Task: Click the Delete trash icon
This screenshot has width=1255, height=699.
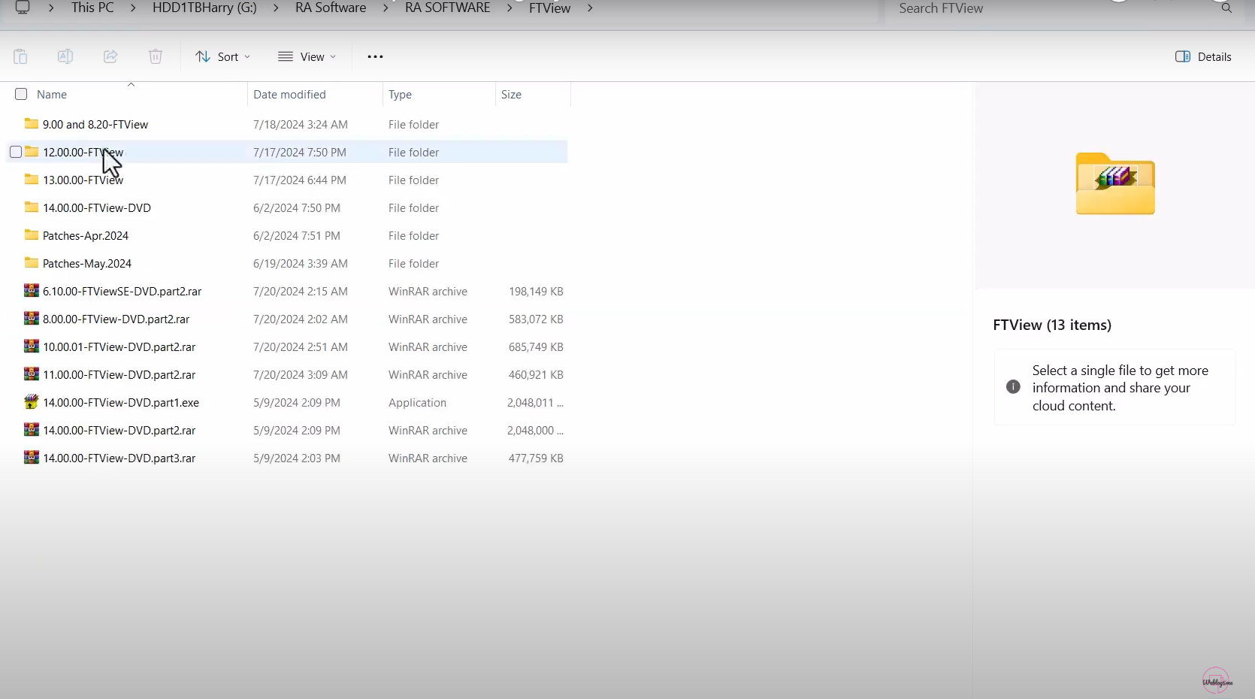Action: [x=156, y=56]
